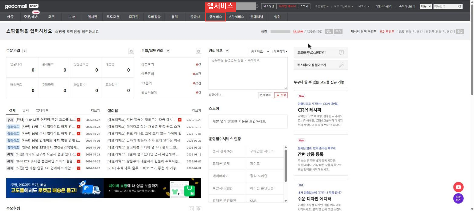Viewport: 474px width, 211px height.
Task: Click the menu search magnifier icon
Action: click(x=460, y=6)
